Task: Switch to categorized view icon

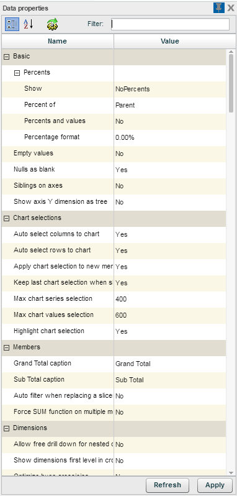Action: [x=12, y=24]
